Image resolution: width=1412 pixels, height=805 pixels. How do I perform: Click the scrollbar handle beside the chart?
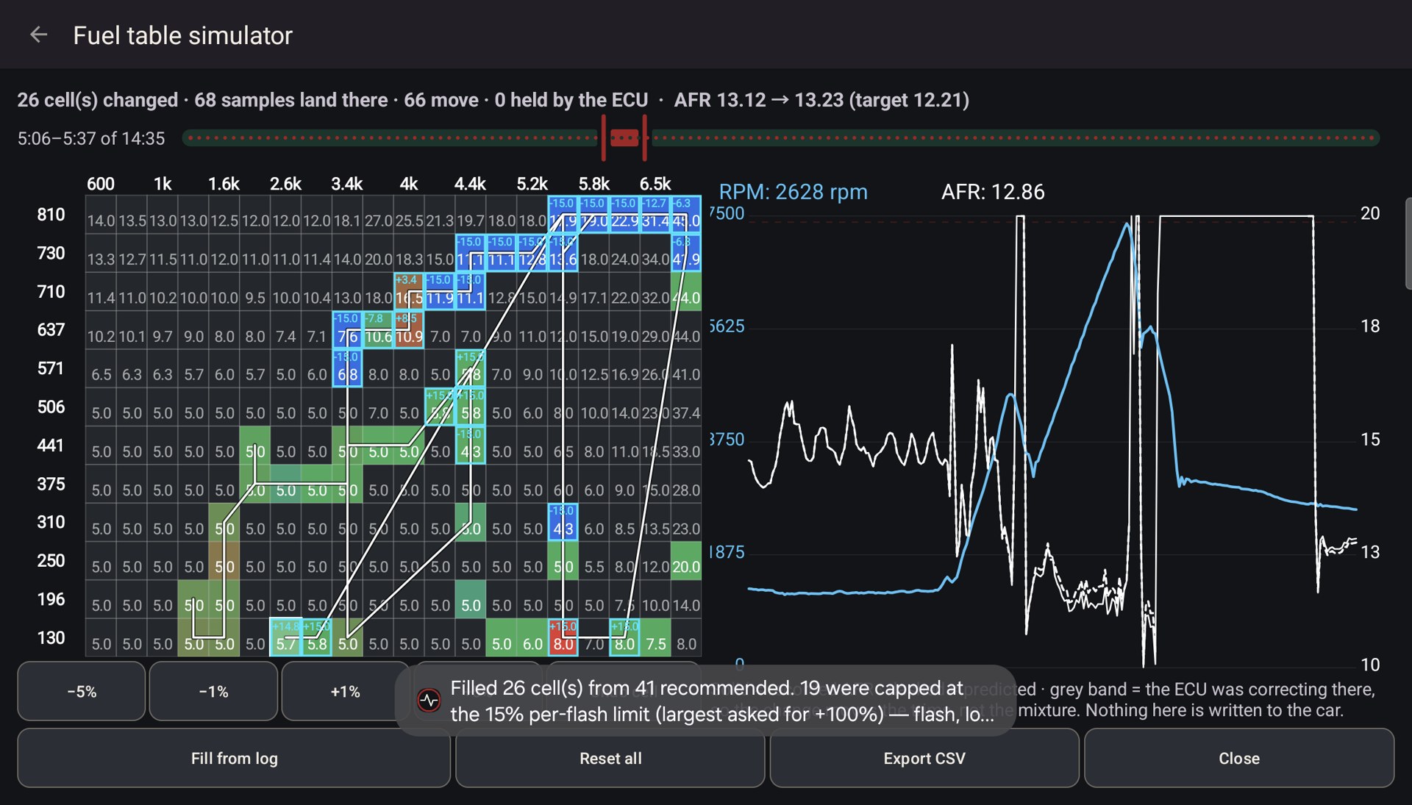(x=1408, y=243)
